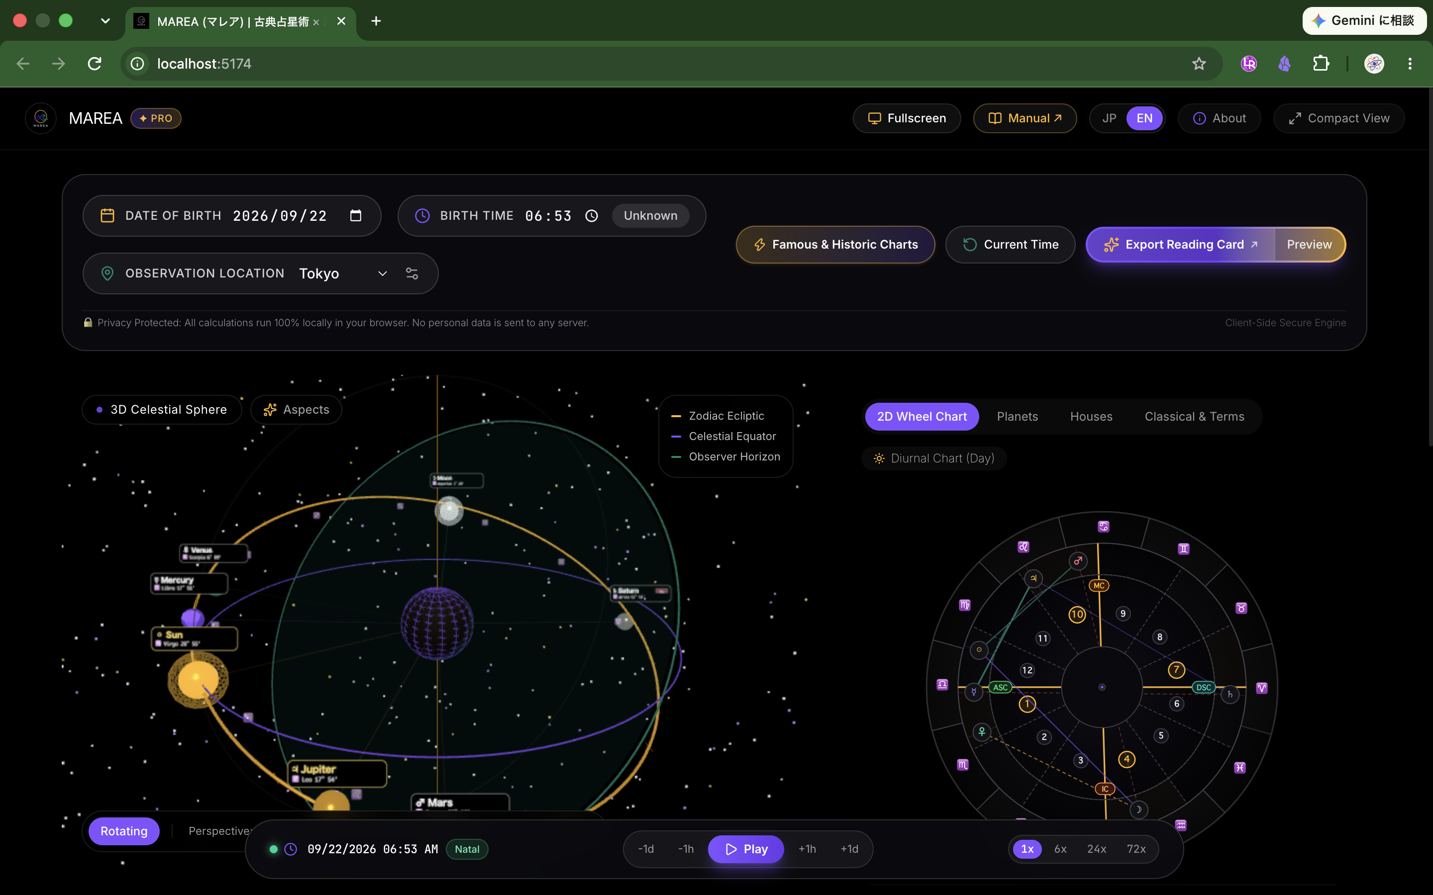Set playback speed to 24x

pyautogui.click(x=1096, y=849)
